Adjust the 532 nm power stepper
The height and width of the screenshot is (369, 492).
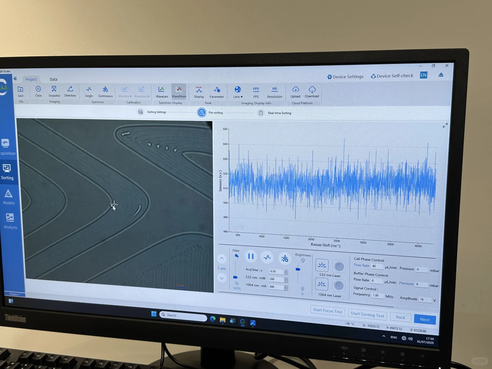[286, 280]
